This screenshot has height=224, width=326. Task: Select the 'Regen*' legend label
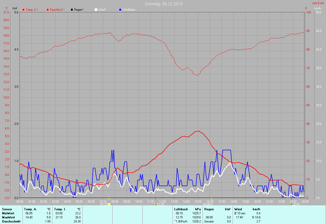(x=79, y=10)
